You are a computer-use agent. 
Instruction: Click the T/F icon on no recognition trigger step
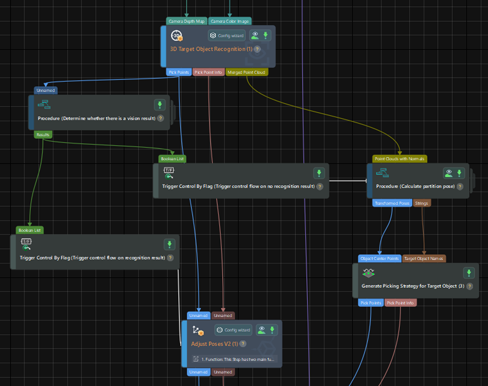pyautogui.click(x=169, y=173)
